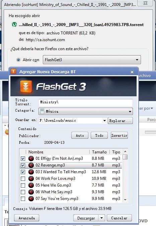Viewport: 156px width, 226px height.
Task: Expand the Guardar en path dropdown arrow
Action: click(104, 120)
